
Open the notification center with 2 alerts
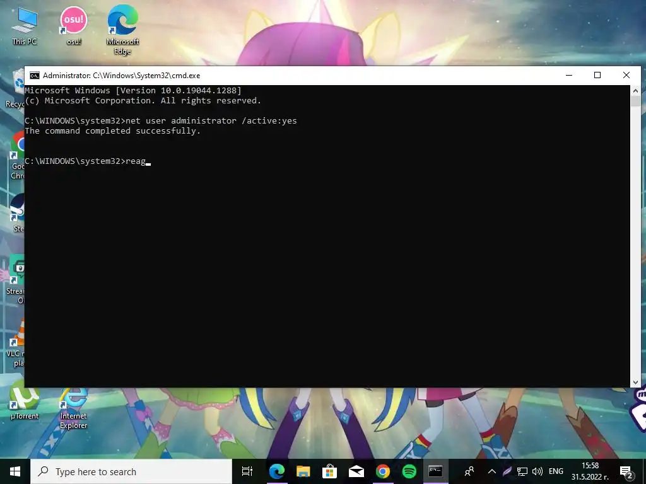[x=626, y=471]
